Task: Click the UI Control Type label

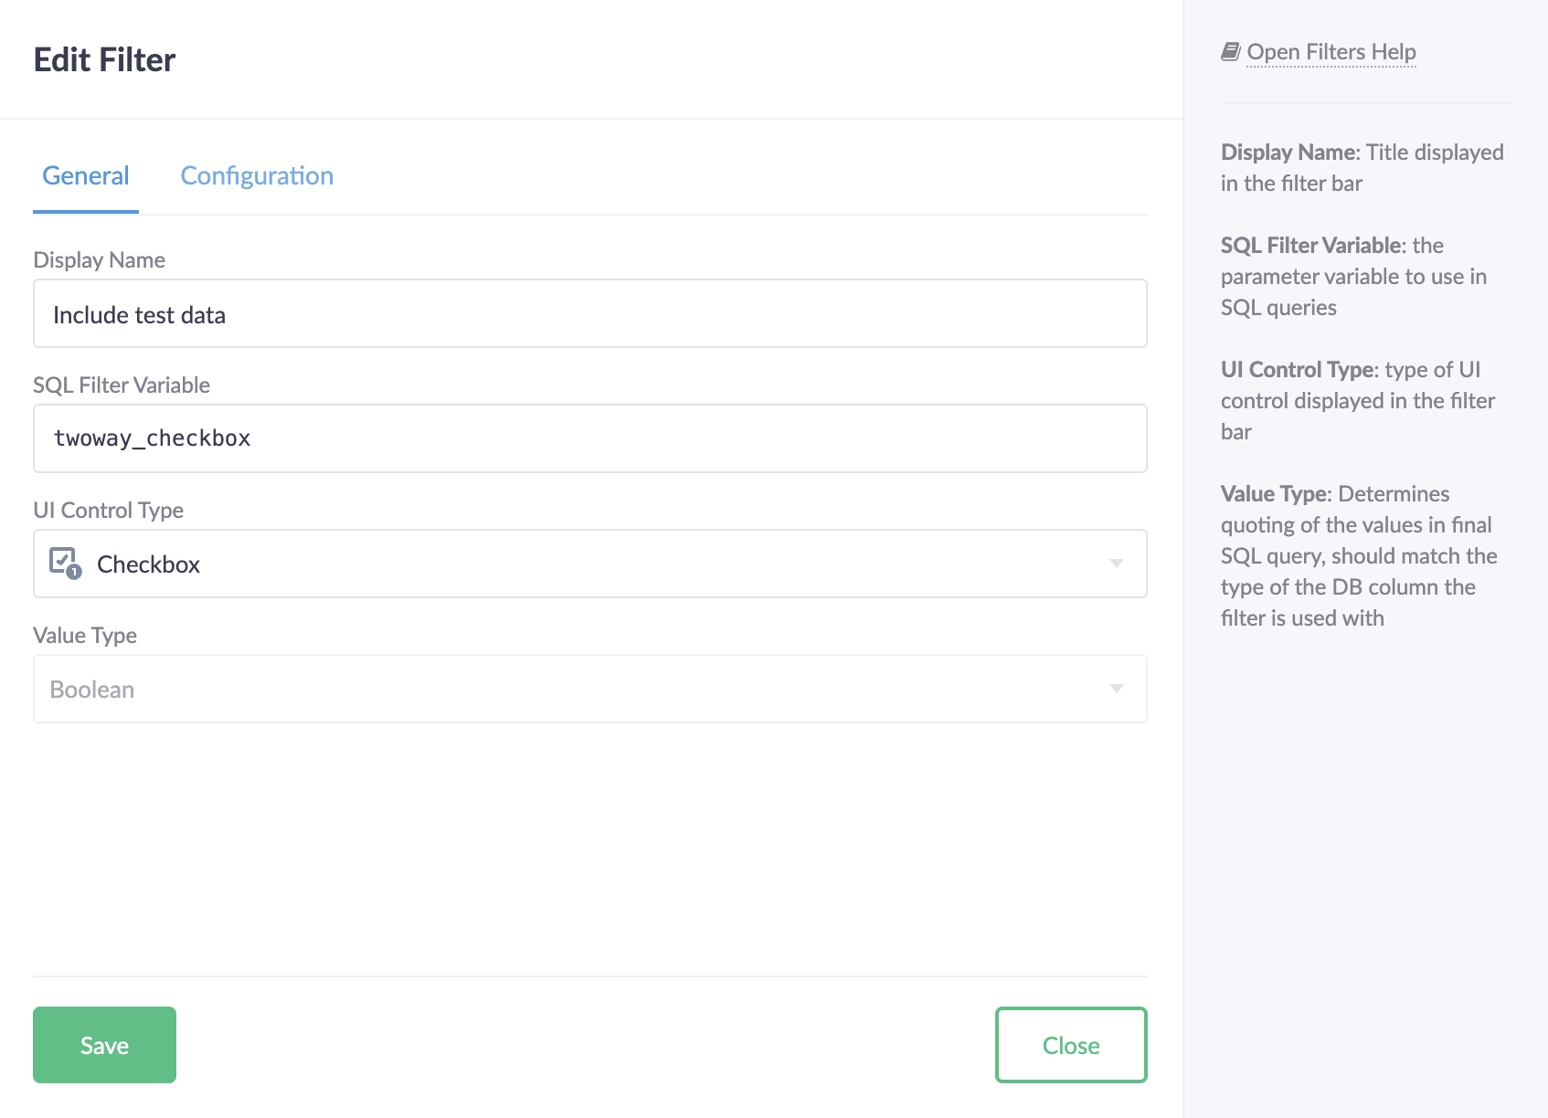Action: click(x=108, y=511)
